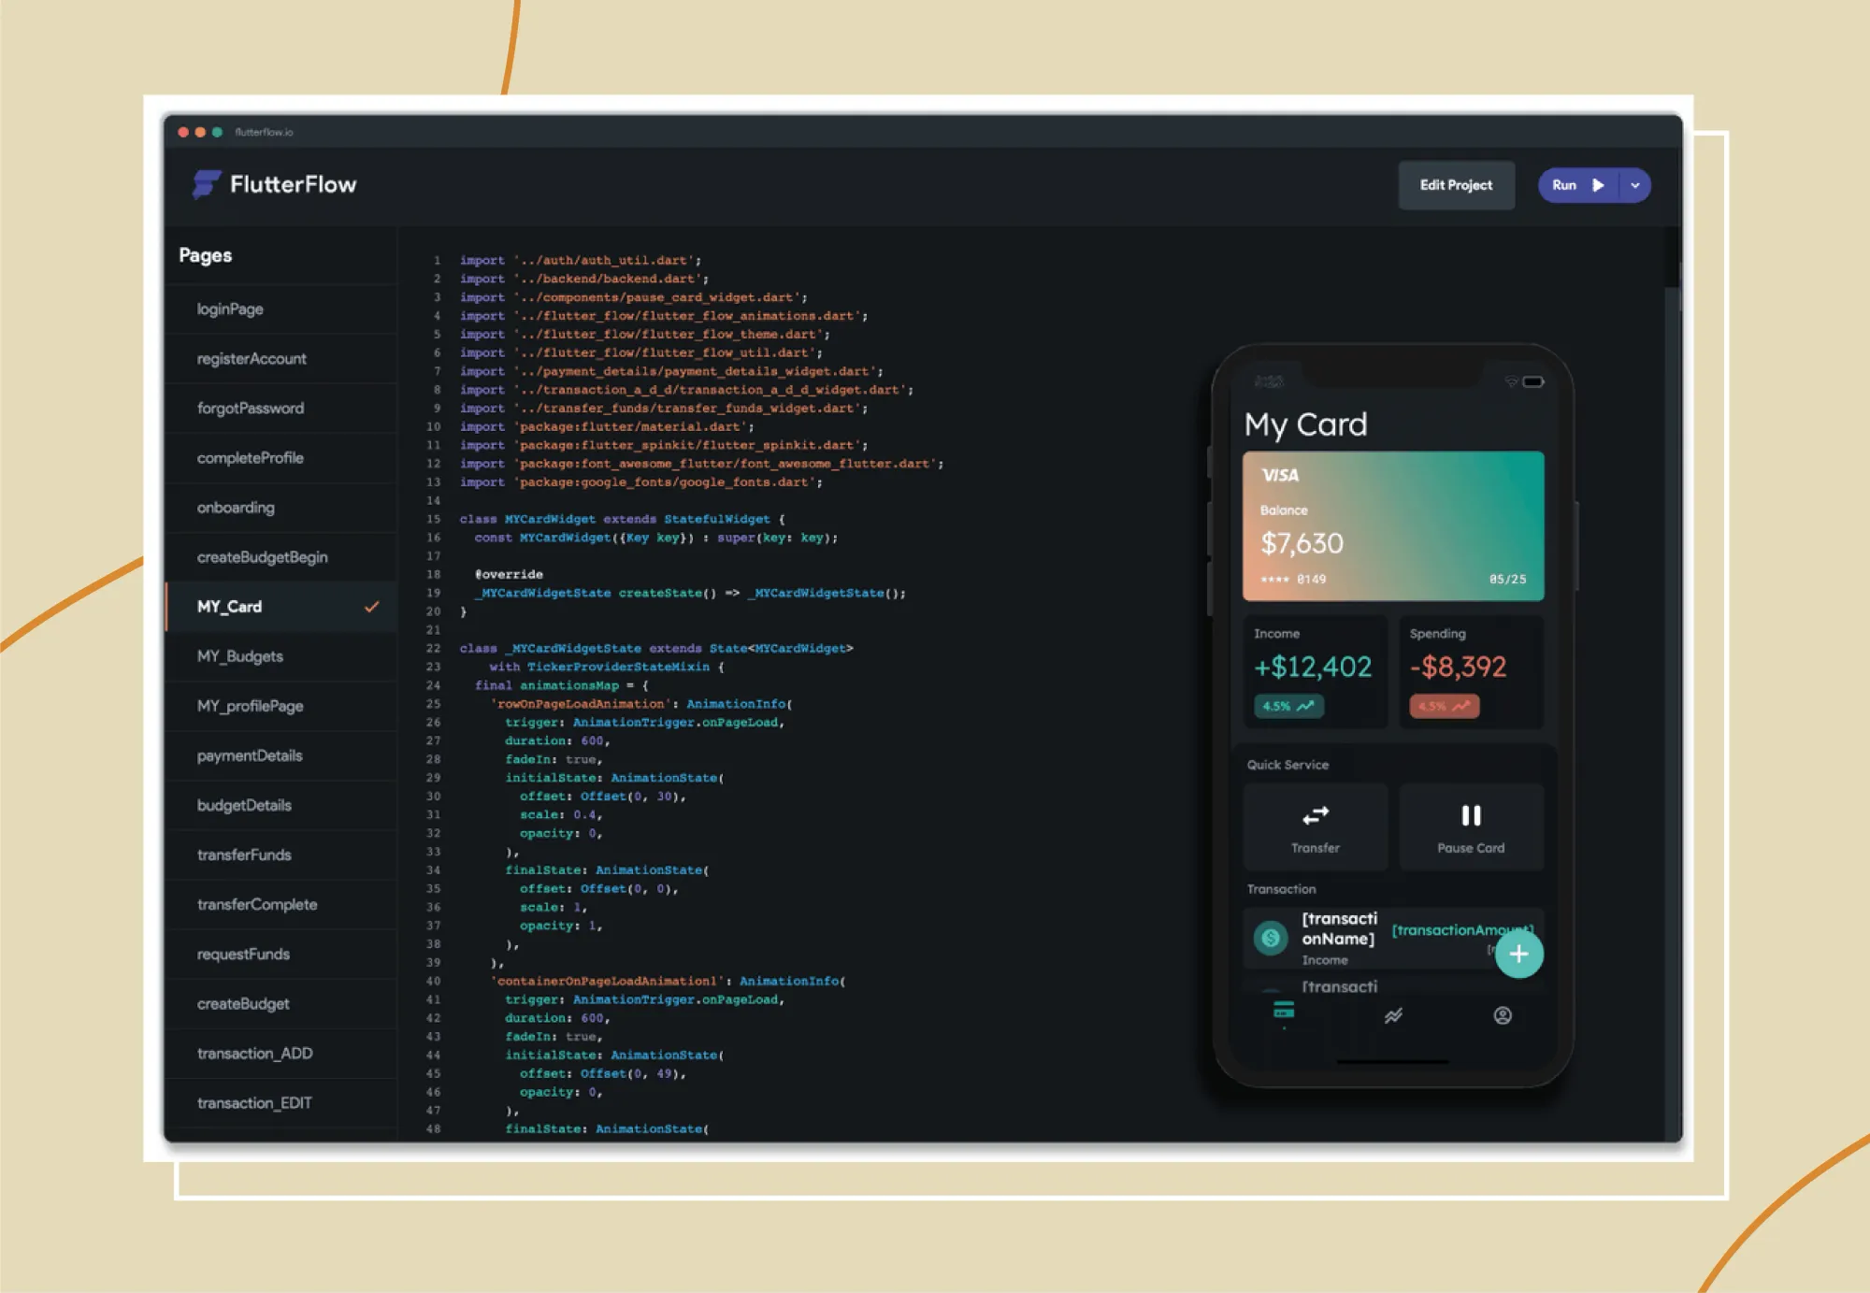
Task: Click the Run play icon
Action: tap(1598, 185)
